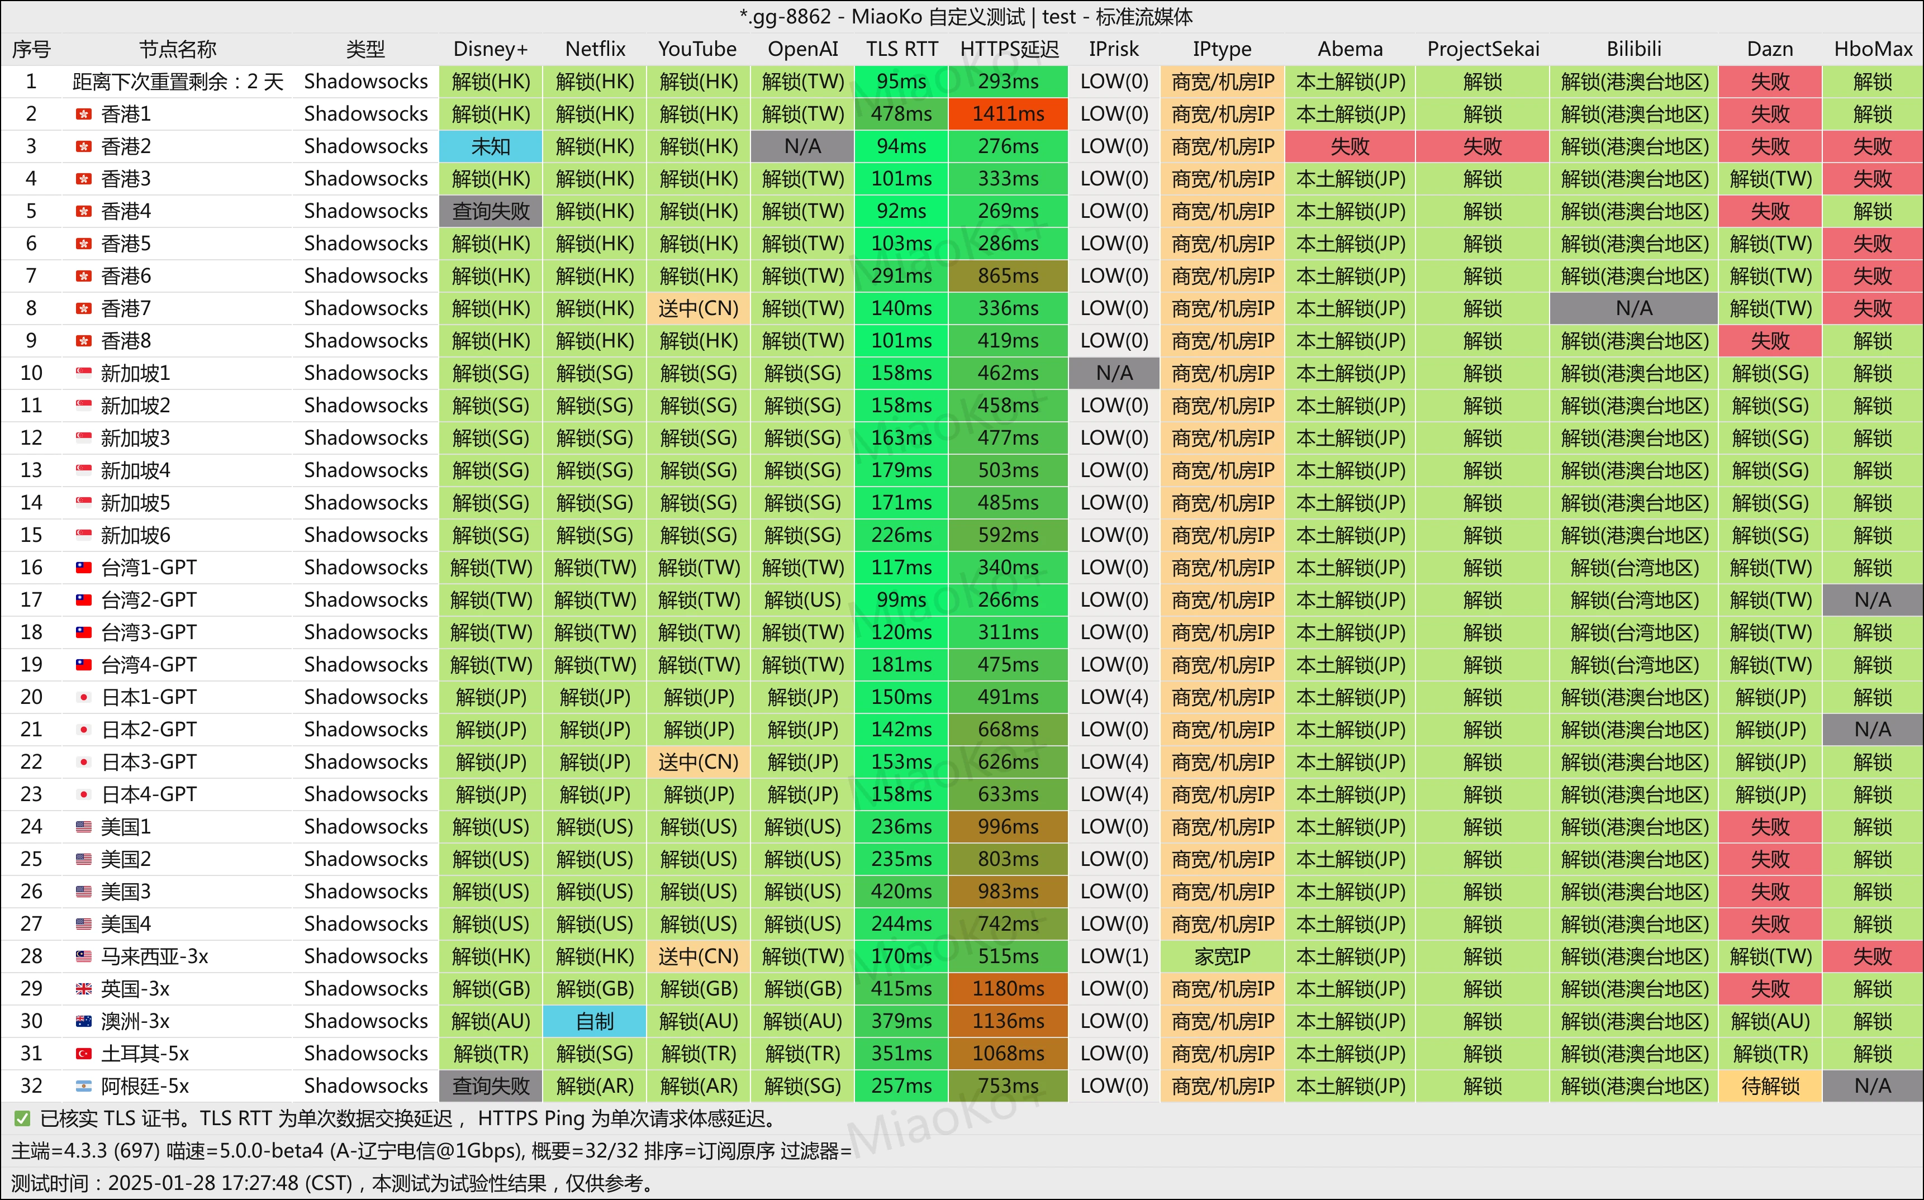Click the 865ms HTTPS cell for 香港6
This screenshot has height=1200, width=1924.
[x=1008, y=276]
